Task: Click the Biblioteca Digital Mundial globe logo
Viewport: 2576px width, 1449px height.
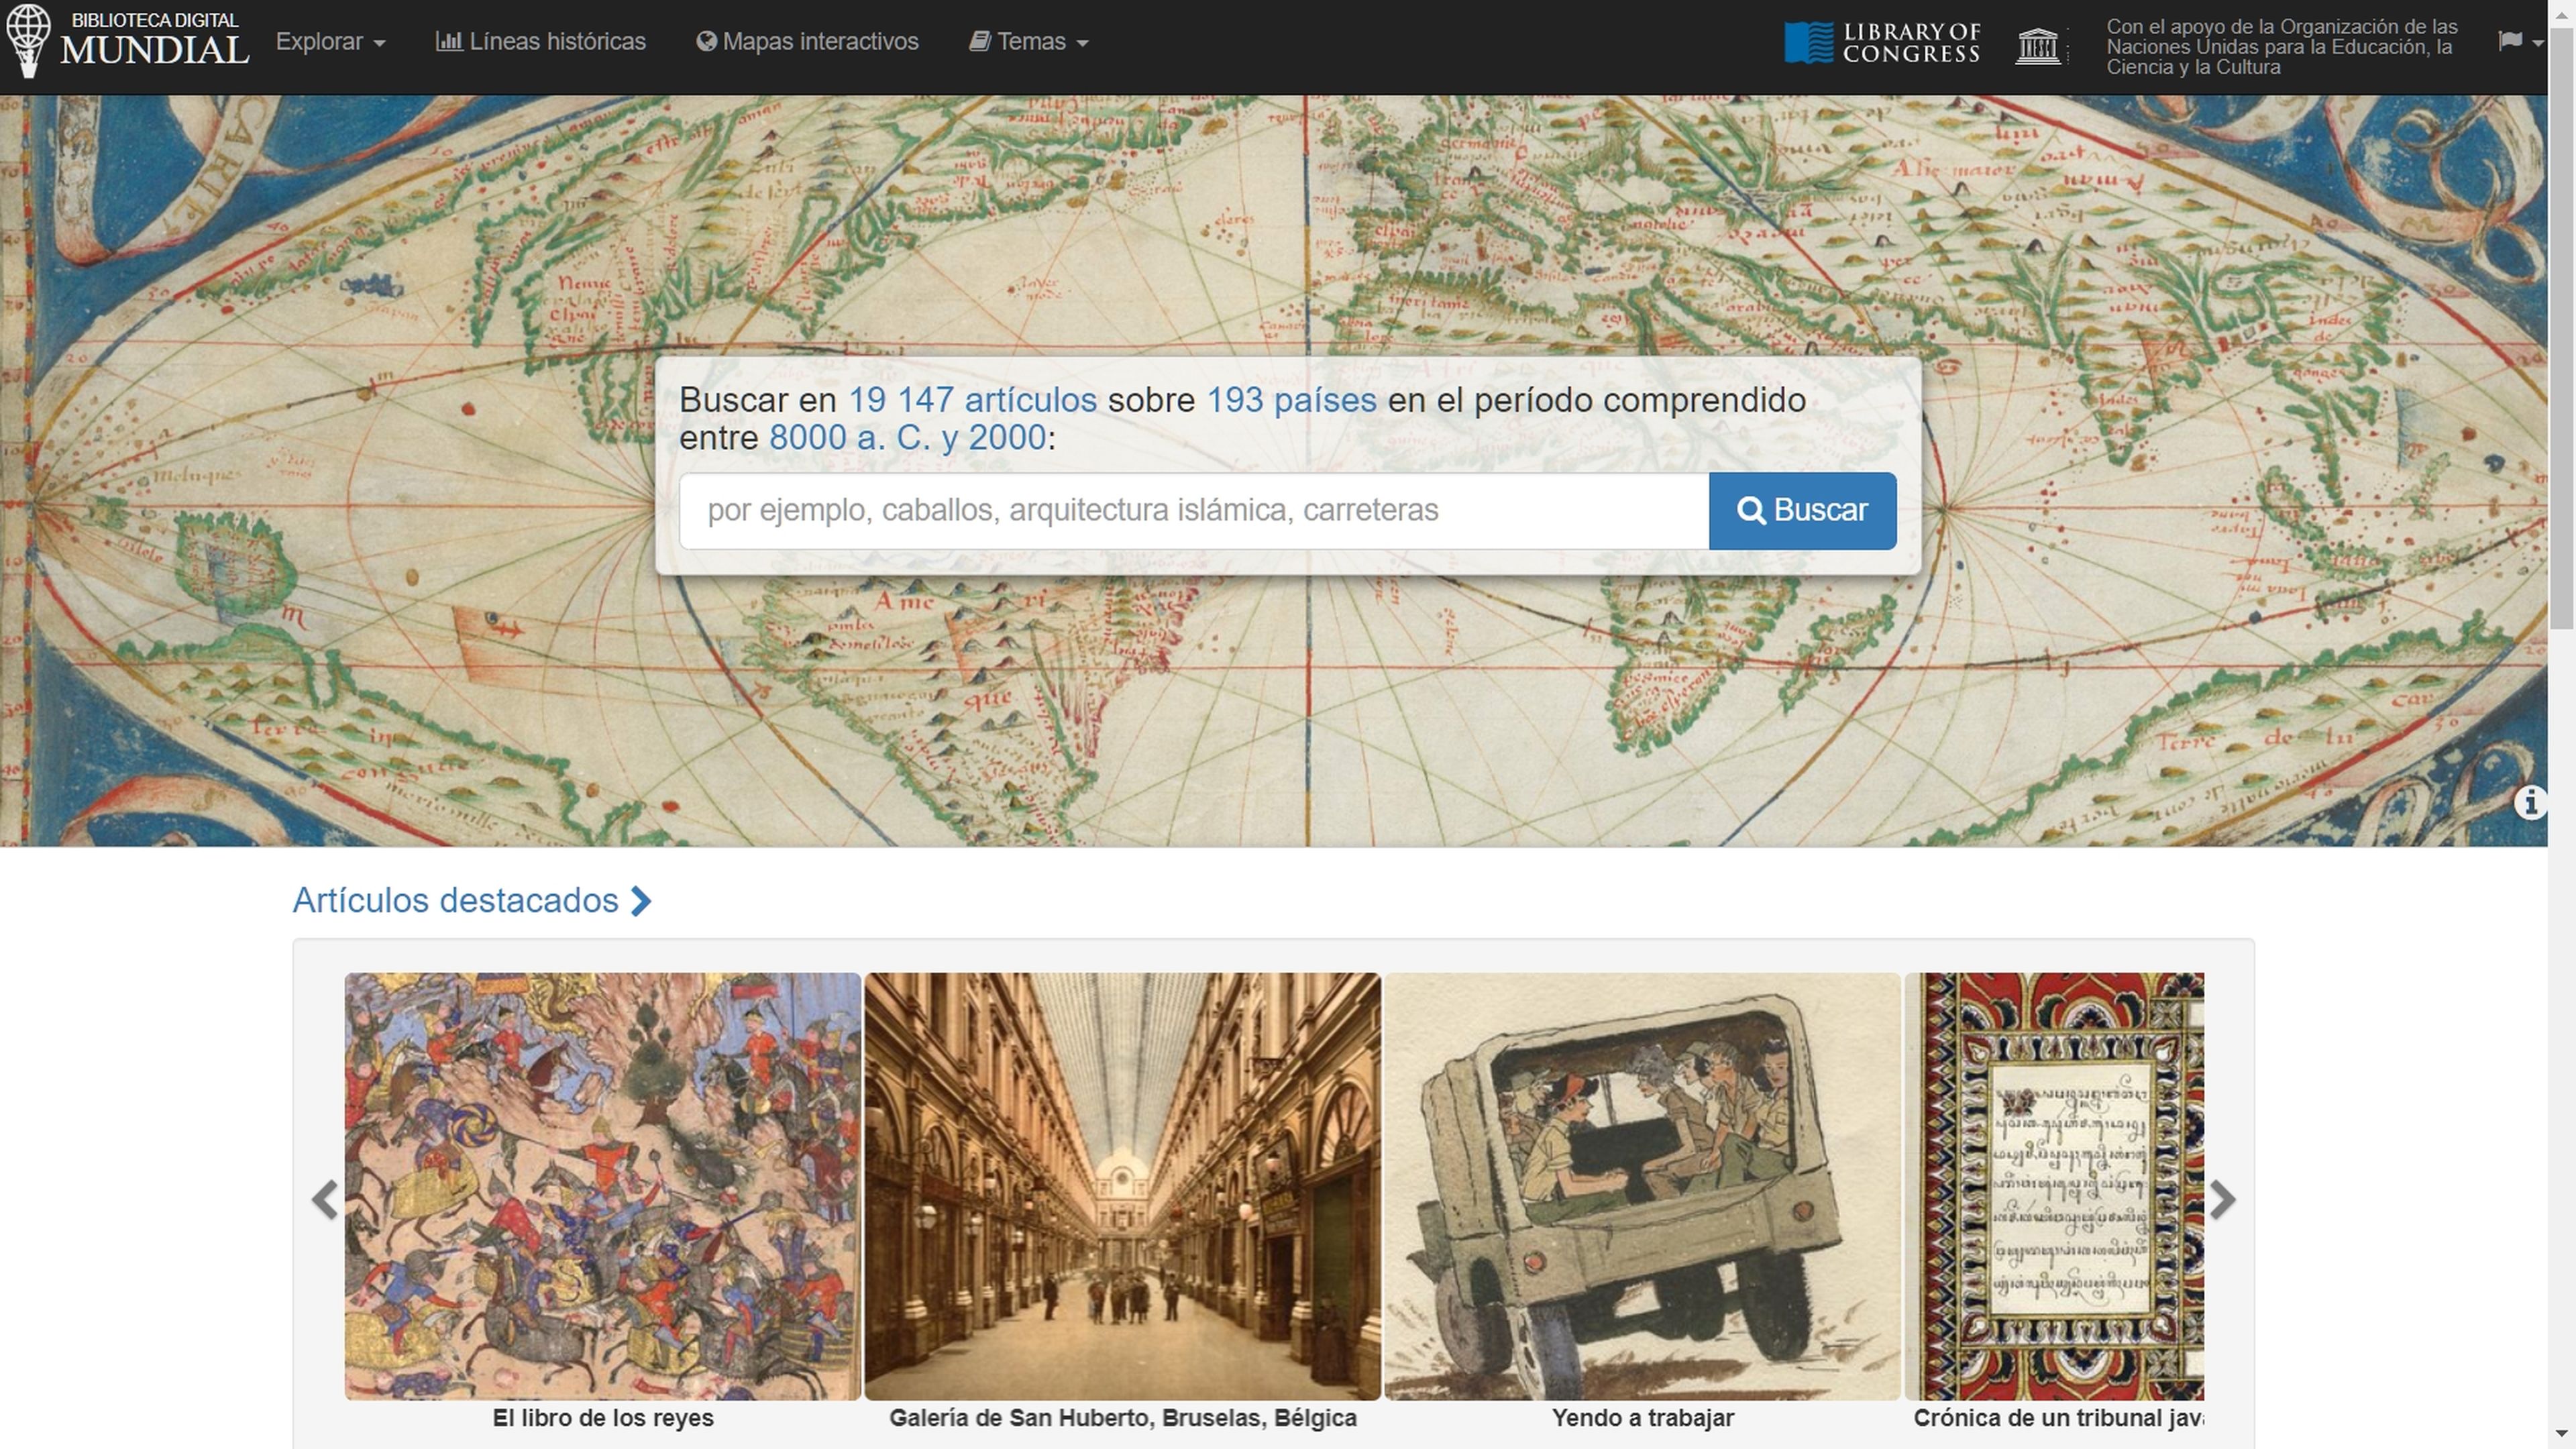Action: coord(28,40)
